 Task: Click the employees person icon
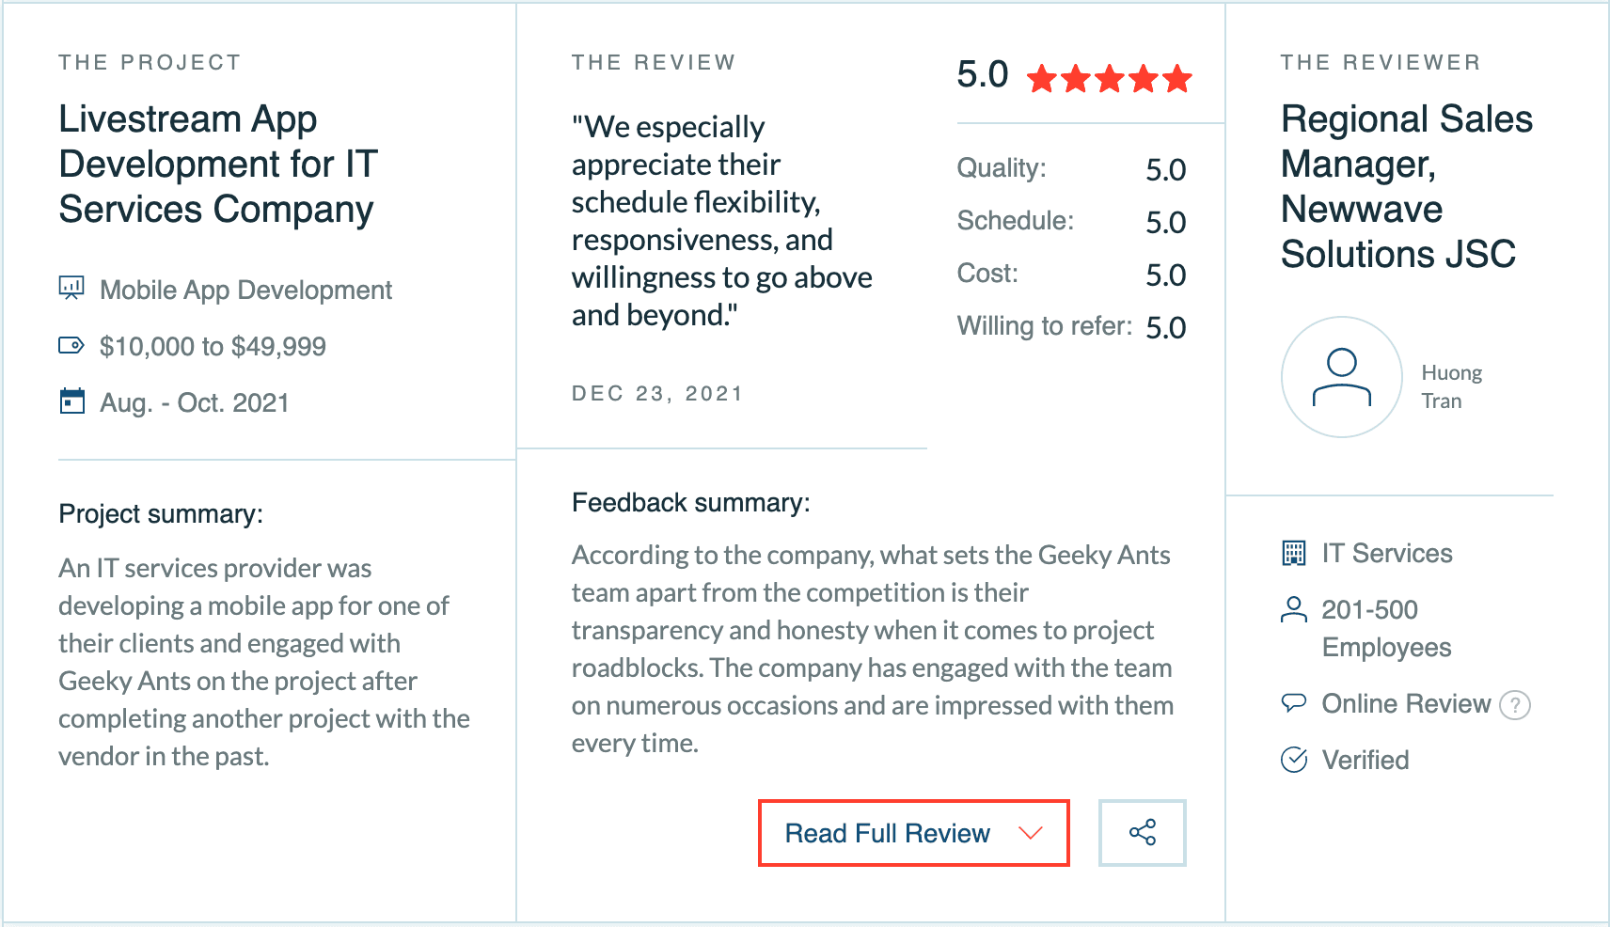[1294, 609]
